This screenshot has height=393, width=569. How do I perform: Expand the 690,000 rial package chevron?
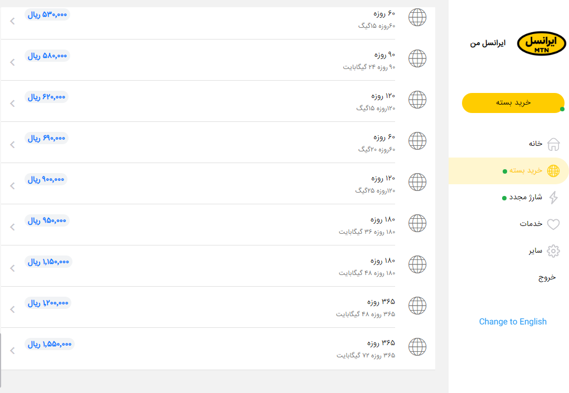[x=12, y=145]
